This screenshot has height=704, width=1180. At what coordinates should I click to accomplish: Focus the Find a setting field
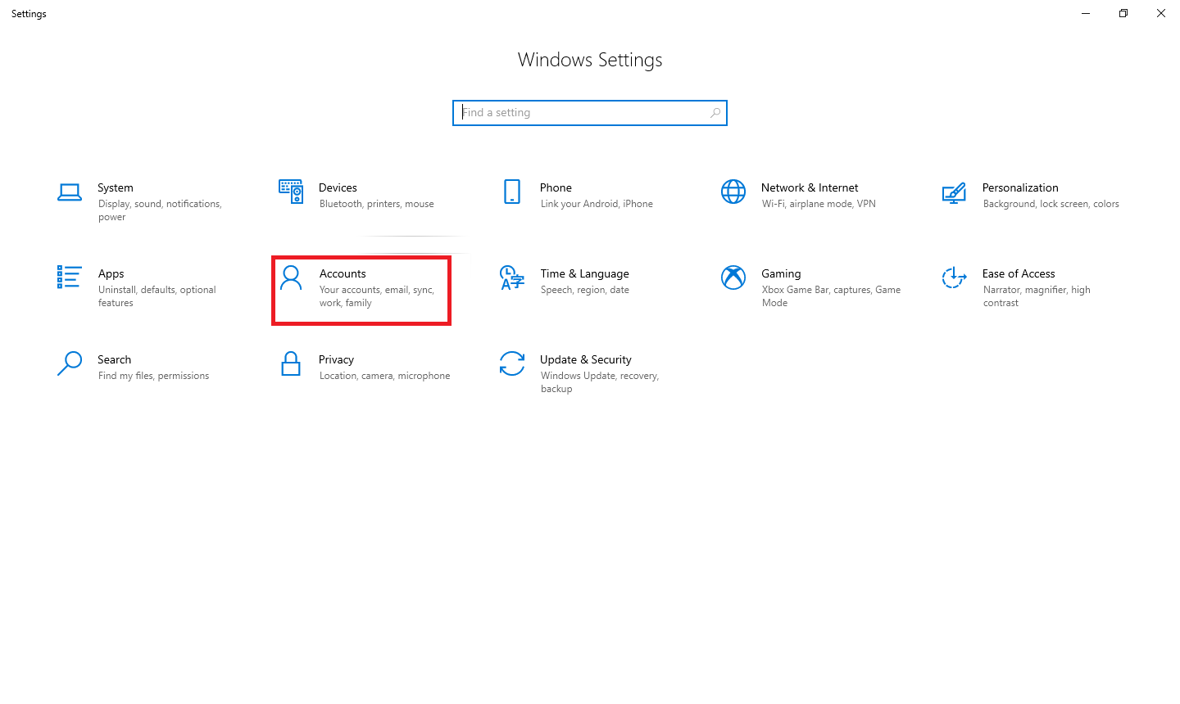590,113
